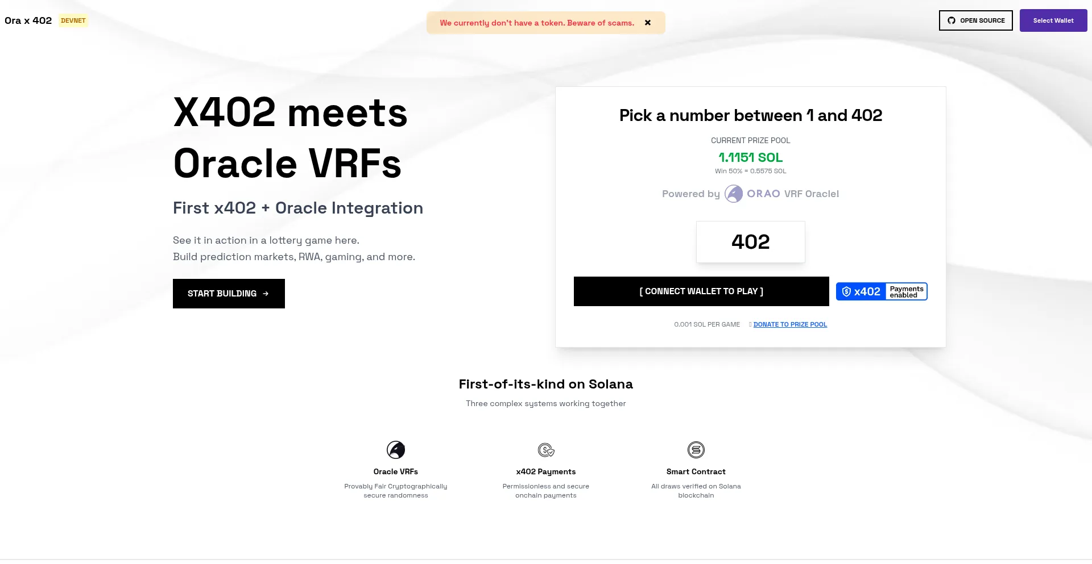Open the Donate to Prize Pool link
This screenshot has height=564, width=1092.
[790, 324]
